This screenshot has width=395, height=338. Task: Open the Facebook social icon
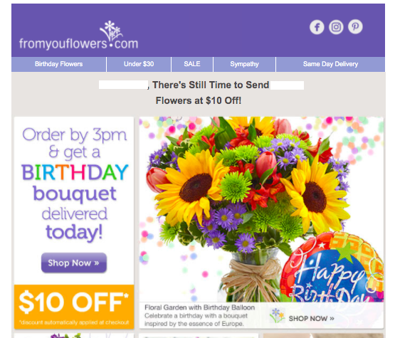pyautogui.click(x=317, y=27)
